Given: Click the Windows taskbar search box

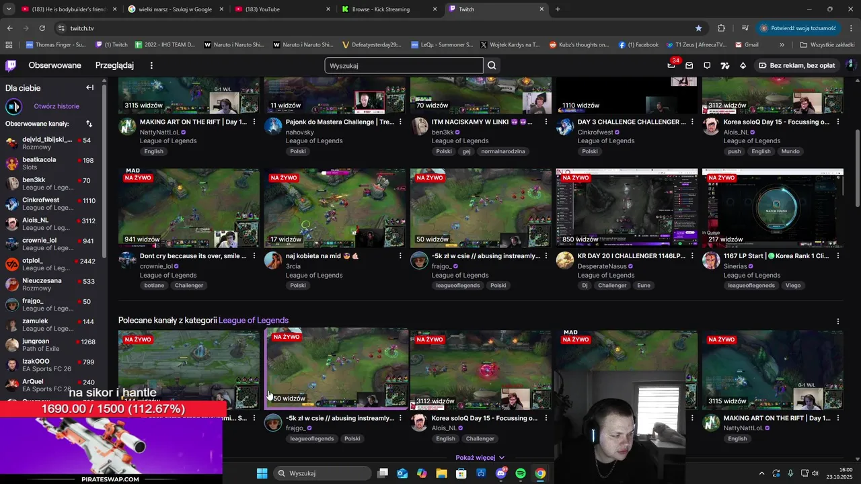Looking at the screenshot, I should coord(323,473).
